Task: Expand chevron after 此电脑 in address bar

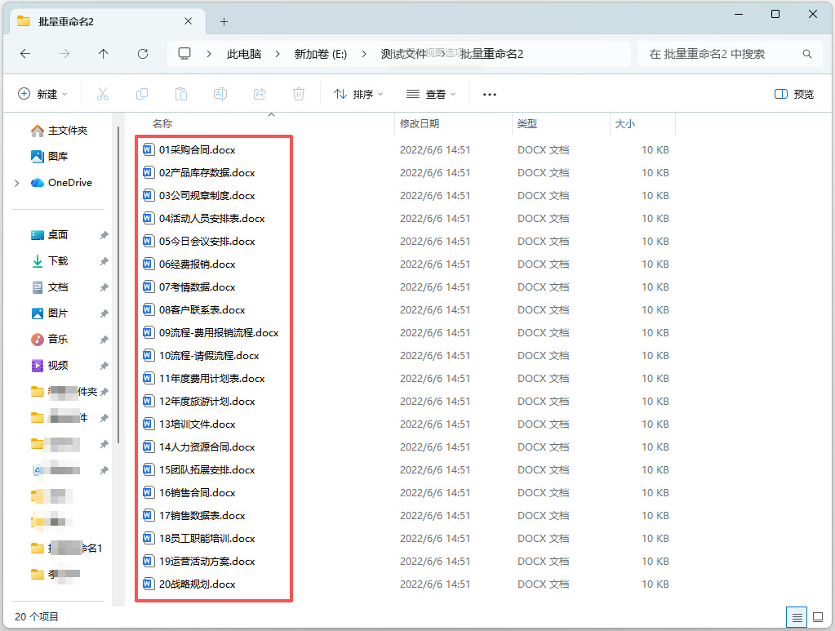Action: [278, 54]
